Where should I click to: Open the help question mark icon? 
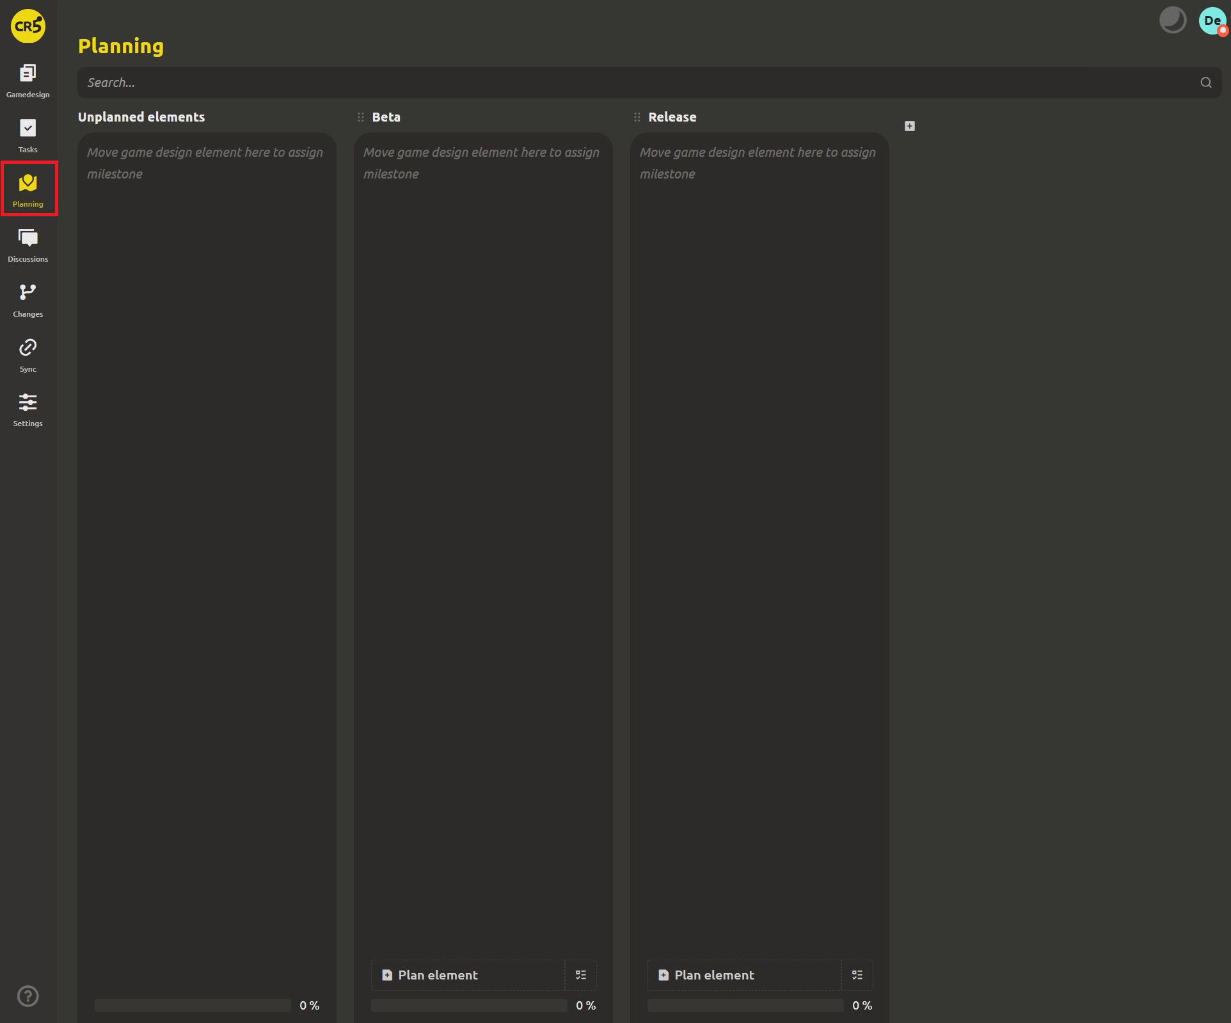point(28,996)
